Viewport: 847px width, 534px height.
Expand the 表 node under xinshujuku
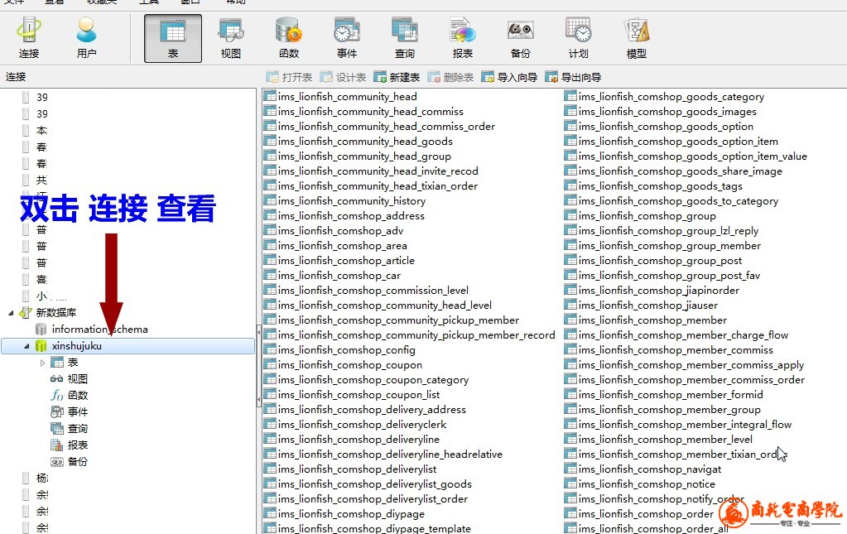click(x=43, y=363)
